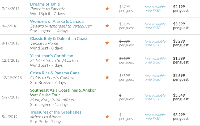Open Yachtsman's Caribbean cruise details
Viewport: 200px width, 126px height.
(x=52, y=56)
